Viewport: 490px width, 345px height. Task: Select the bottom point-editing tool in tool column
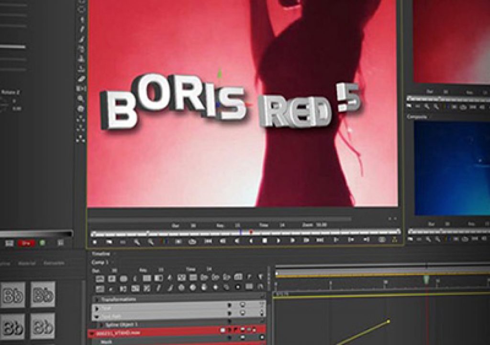click(80, 138)
